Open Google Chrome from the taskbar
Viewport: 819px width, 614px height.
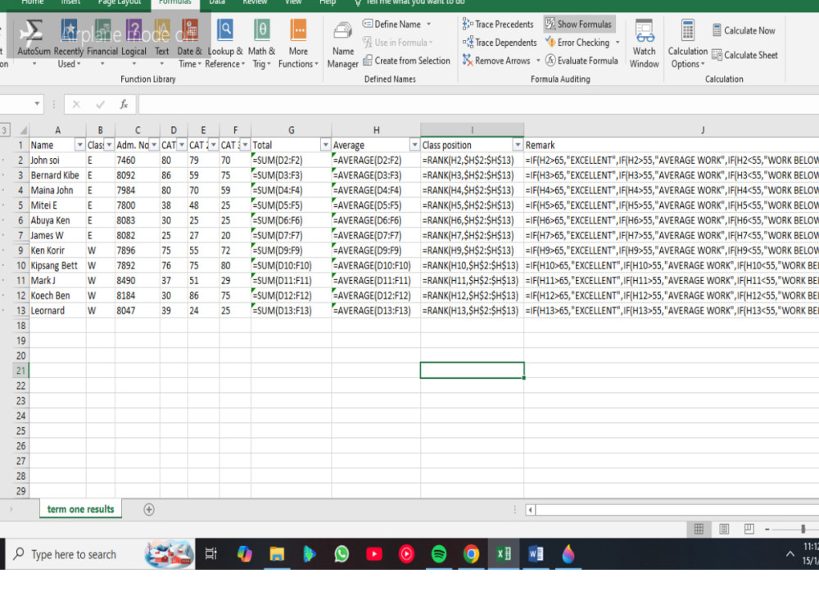click(x=471, y=554)
